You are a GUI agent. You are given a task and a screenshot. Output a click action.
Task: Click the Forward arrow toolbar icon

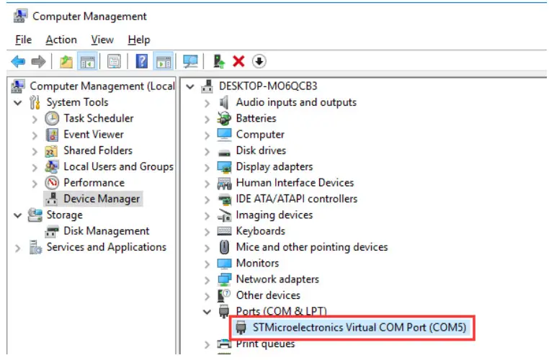coord(38,62)
